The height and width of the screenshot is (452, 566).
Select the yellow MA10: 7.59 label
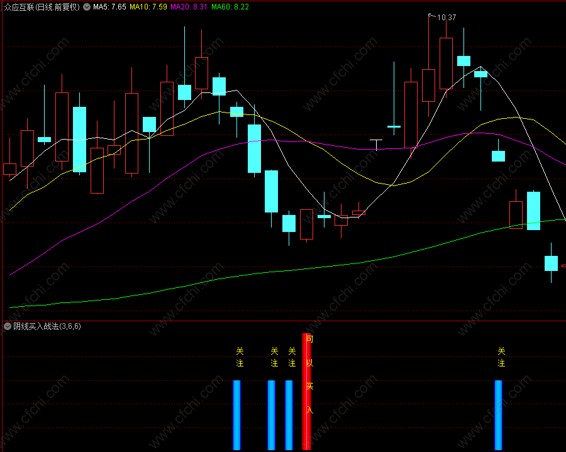point(148,7)
